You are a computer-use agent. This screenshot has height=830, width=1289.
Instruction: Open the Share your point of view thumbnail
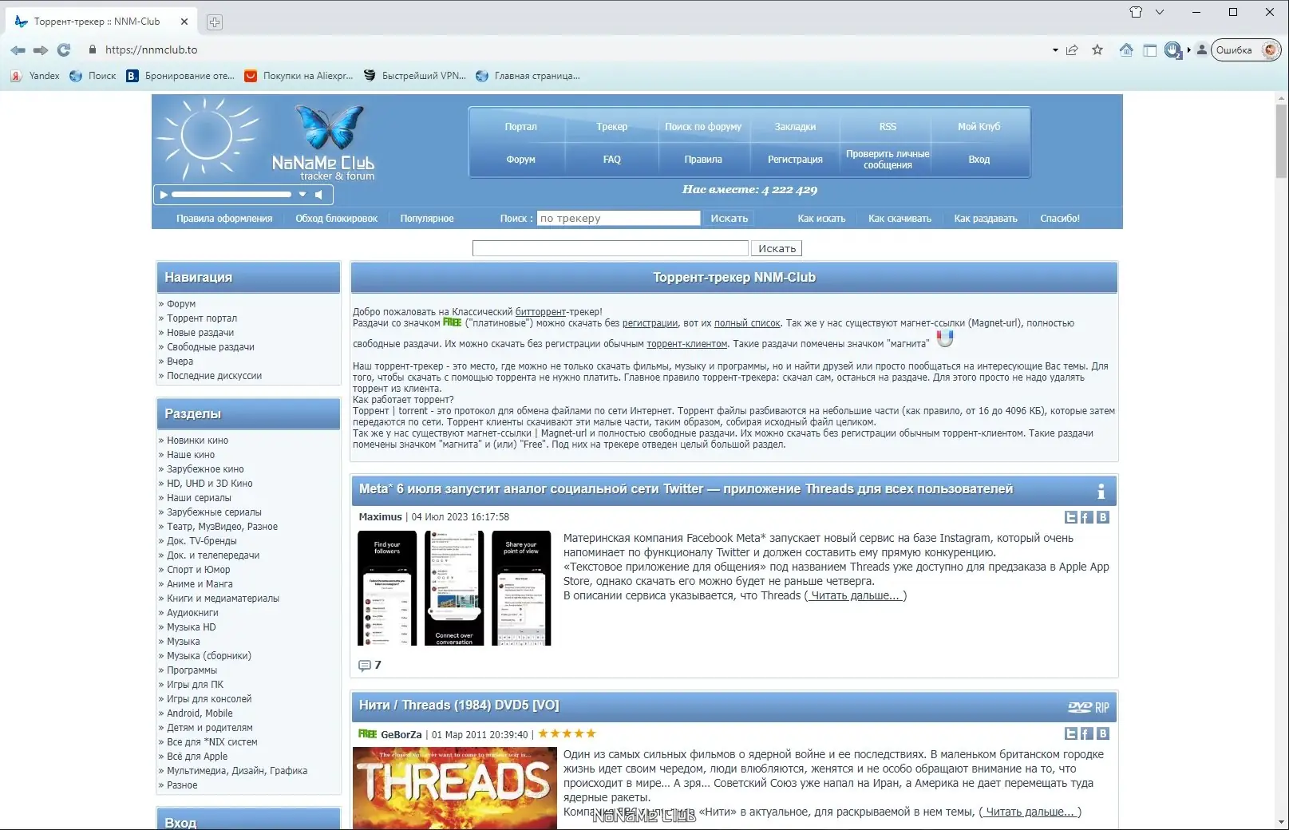pyautogui.click(x=521, y=588)
